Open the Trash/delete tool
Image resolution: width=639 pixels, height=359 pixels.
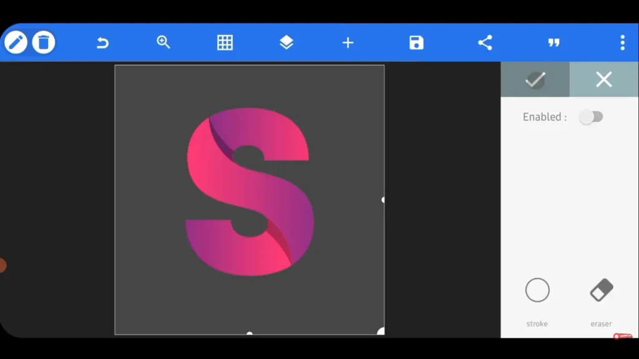point(42,42)
